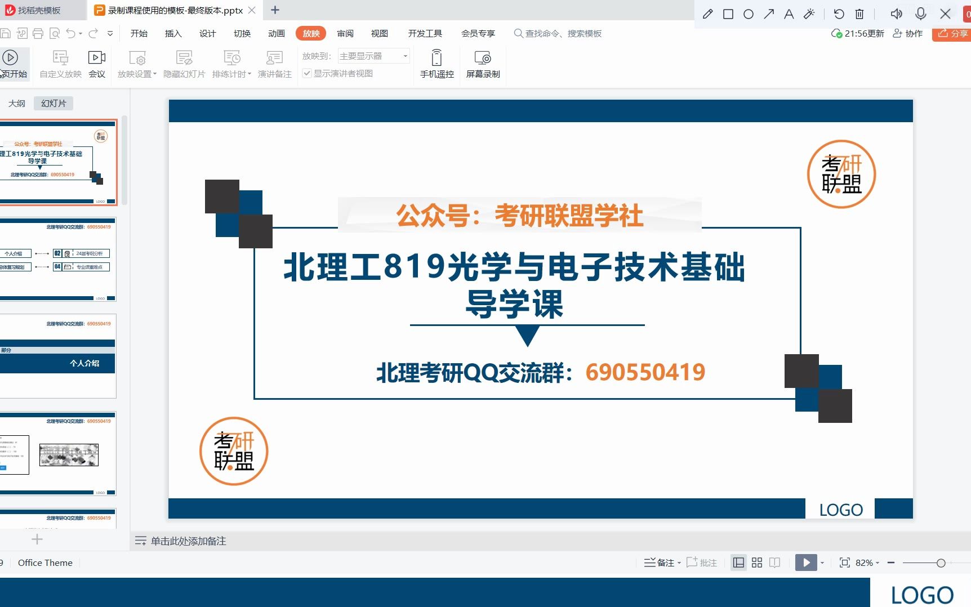Open the 放映到 display target dropdown

point(404,56)
